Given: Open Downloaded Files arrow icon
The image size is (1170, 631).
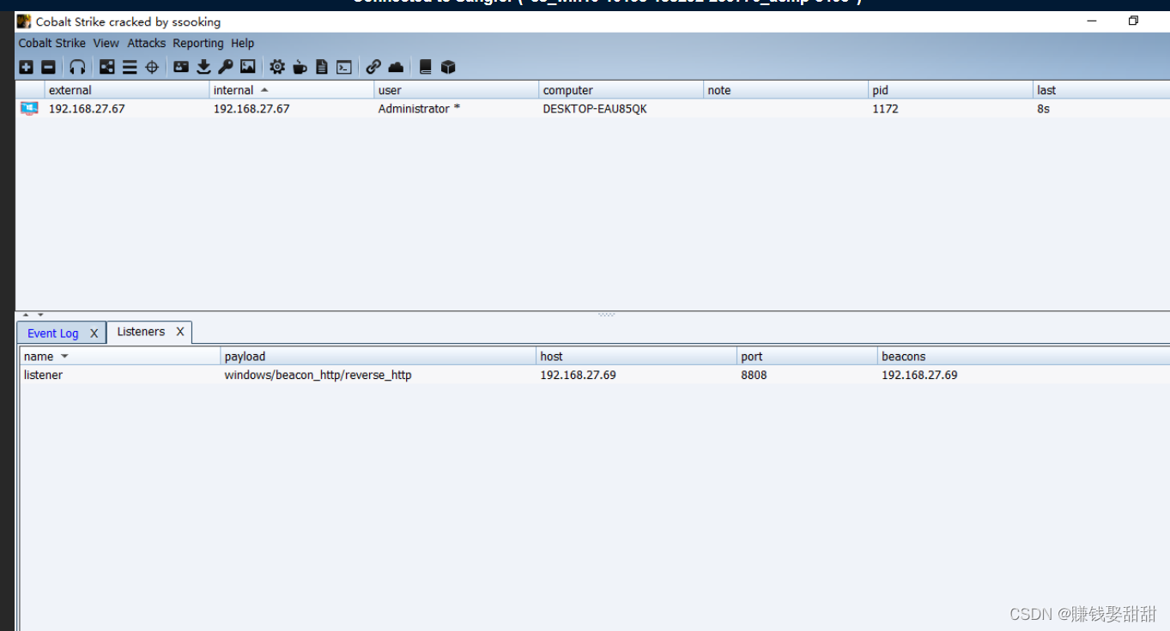Looking at the screenshot, I should click(x=203, y=67).
